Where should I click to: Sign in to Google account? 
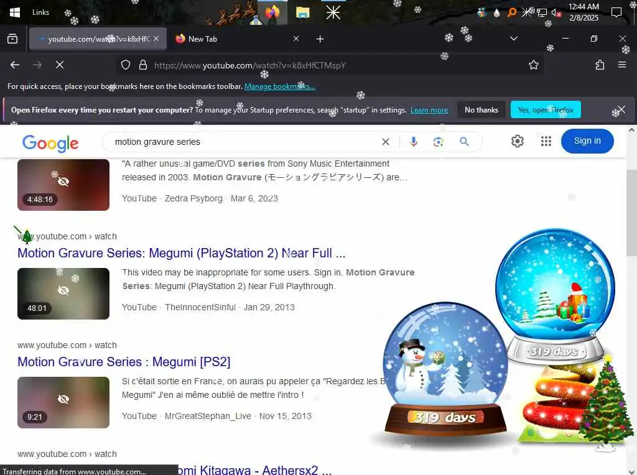click(x=587, y=141)
